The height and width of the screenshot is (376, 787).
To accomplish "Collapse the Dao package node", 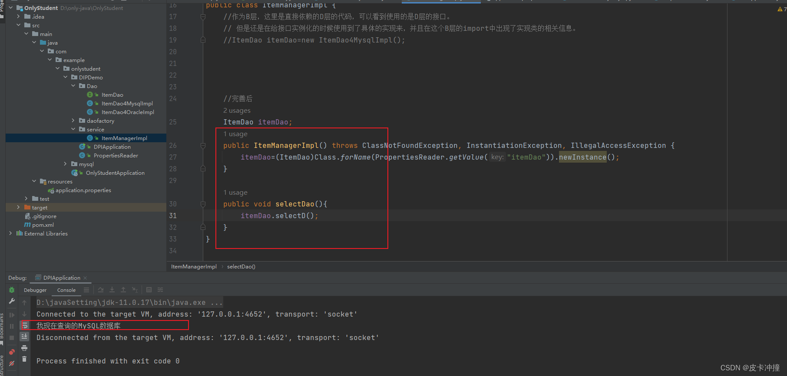I will (73, 86).
